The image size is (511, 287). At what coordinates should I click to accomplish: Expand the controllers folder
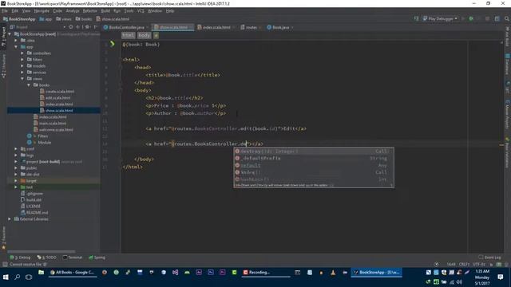coord(22,53)
